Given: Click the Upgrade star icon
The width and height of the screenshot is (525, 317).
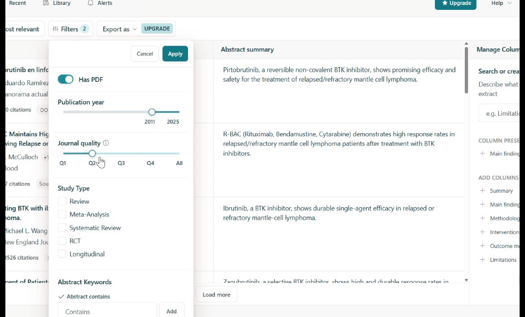Looking at the screenshot, I should pyautogui.click(x=444, y=3).
